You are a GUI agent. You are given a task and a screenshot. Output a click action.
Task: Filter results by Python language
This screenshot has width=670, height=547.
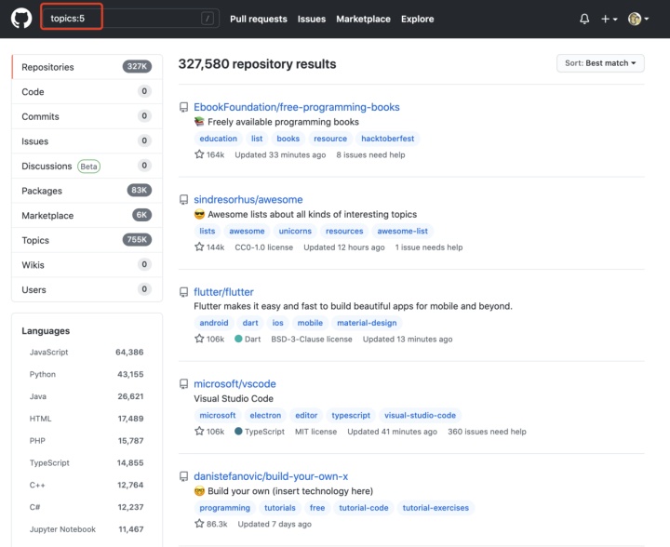coord(43,374)
